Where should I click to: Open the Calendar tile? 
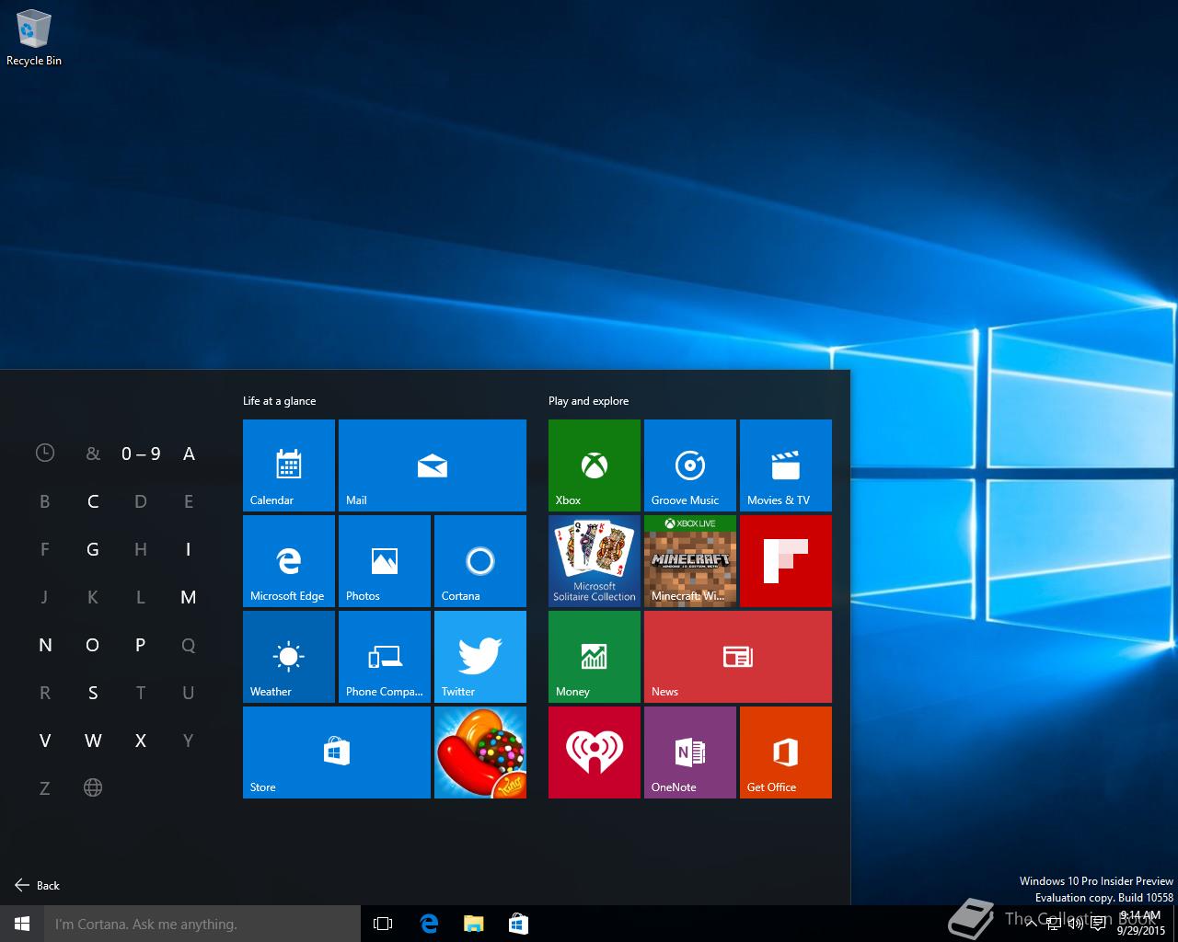click(x=289, y=465)
